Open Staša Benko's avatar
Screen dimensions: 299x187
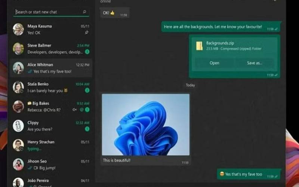point(18,87)
